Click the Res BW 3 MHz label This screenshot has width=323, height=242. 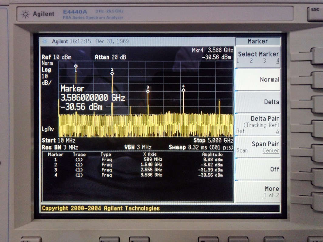60,147
